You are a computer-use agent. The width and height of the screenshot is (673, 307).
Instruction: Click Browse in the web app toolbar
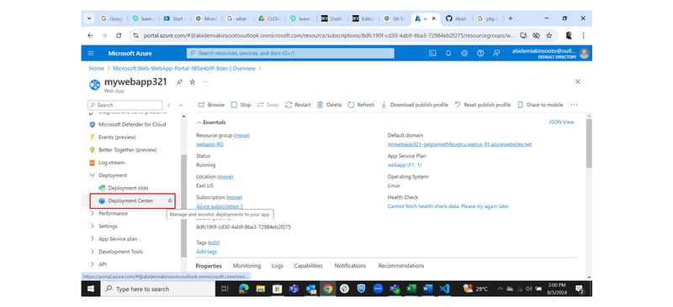[x=212, y=105]
